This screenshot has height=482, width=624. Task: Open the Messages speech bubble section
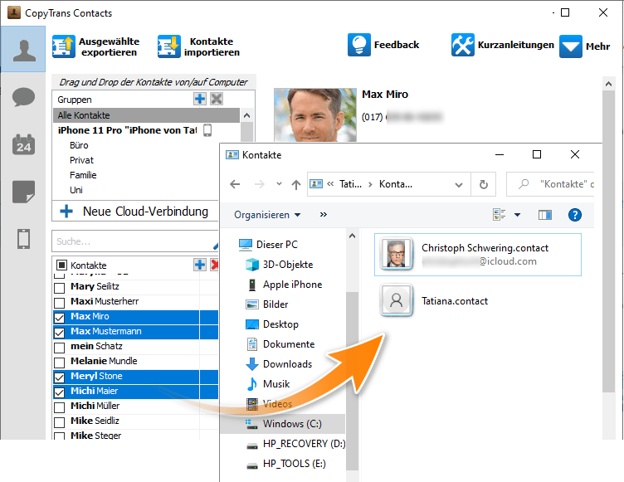click(23, 97)
